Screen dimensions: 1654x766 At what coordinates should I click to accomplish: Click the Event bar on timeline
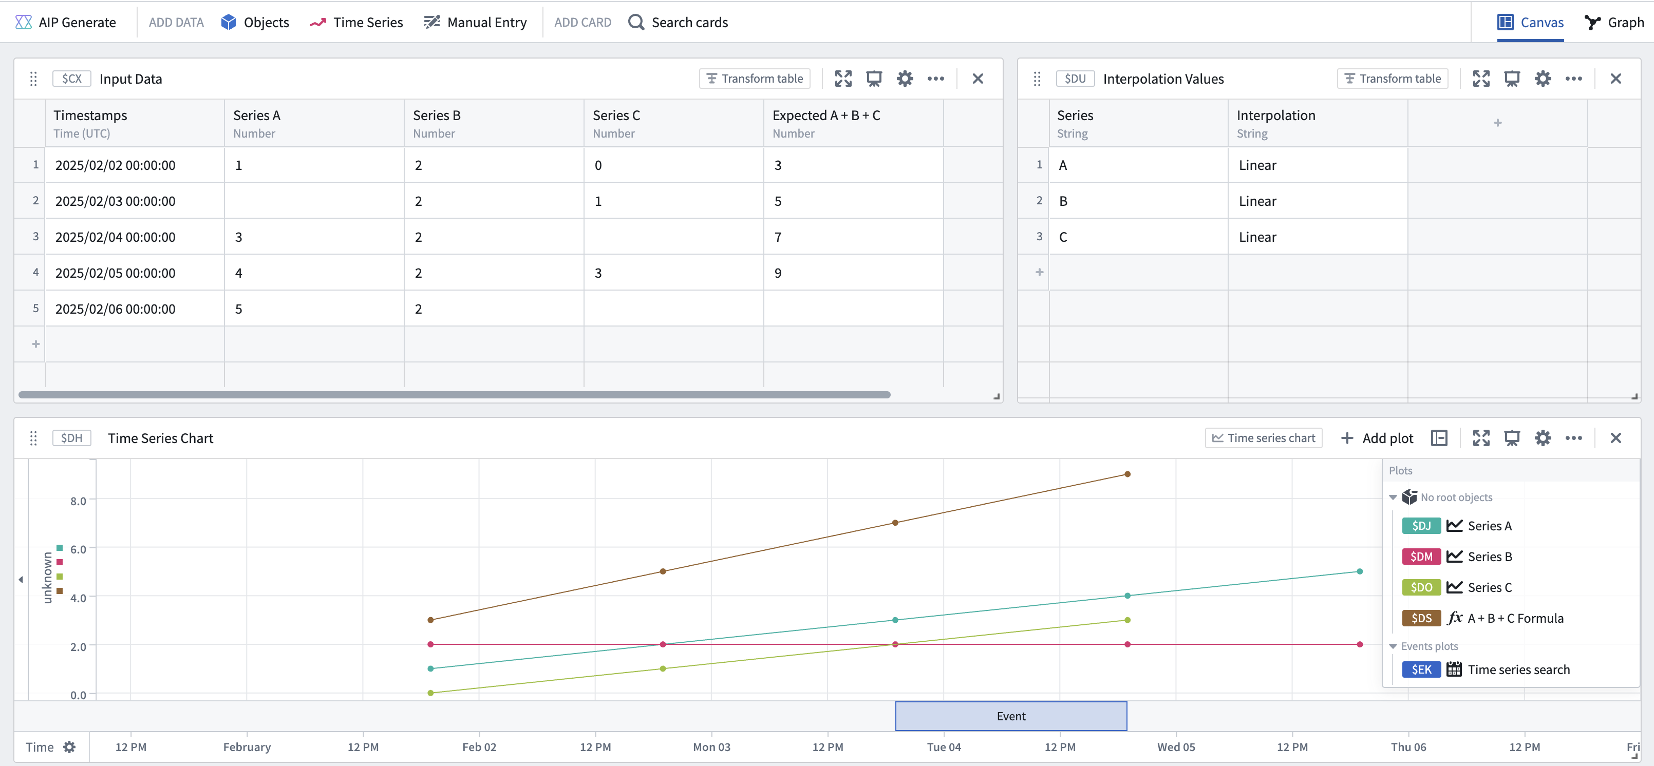[x=1011, y=716]
